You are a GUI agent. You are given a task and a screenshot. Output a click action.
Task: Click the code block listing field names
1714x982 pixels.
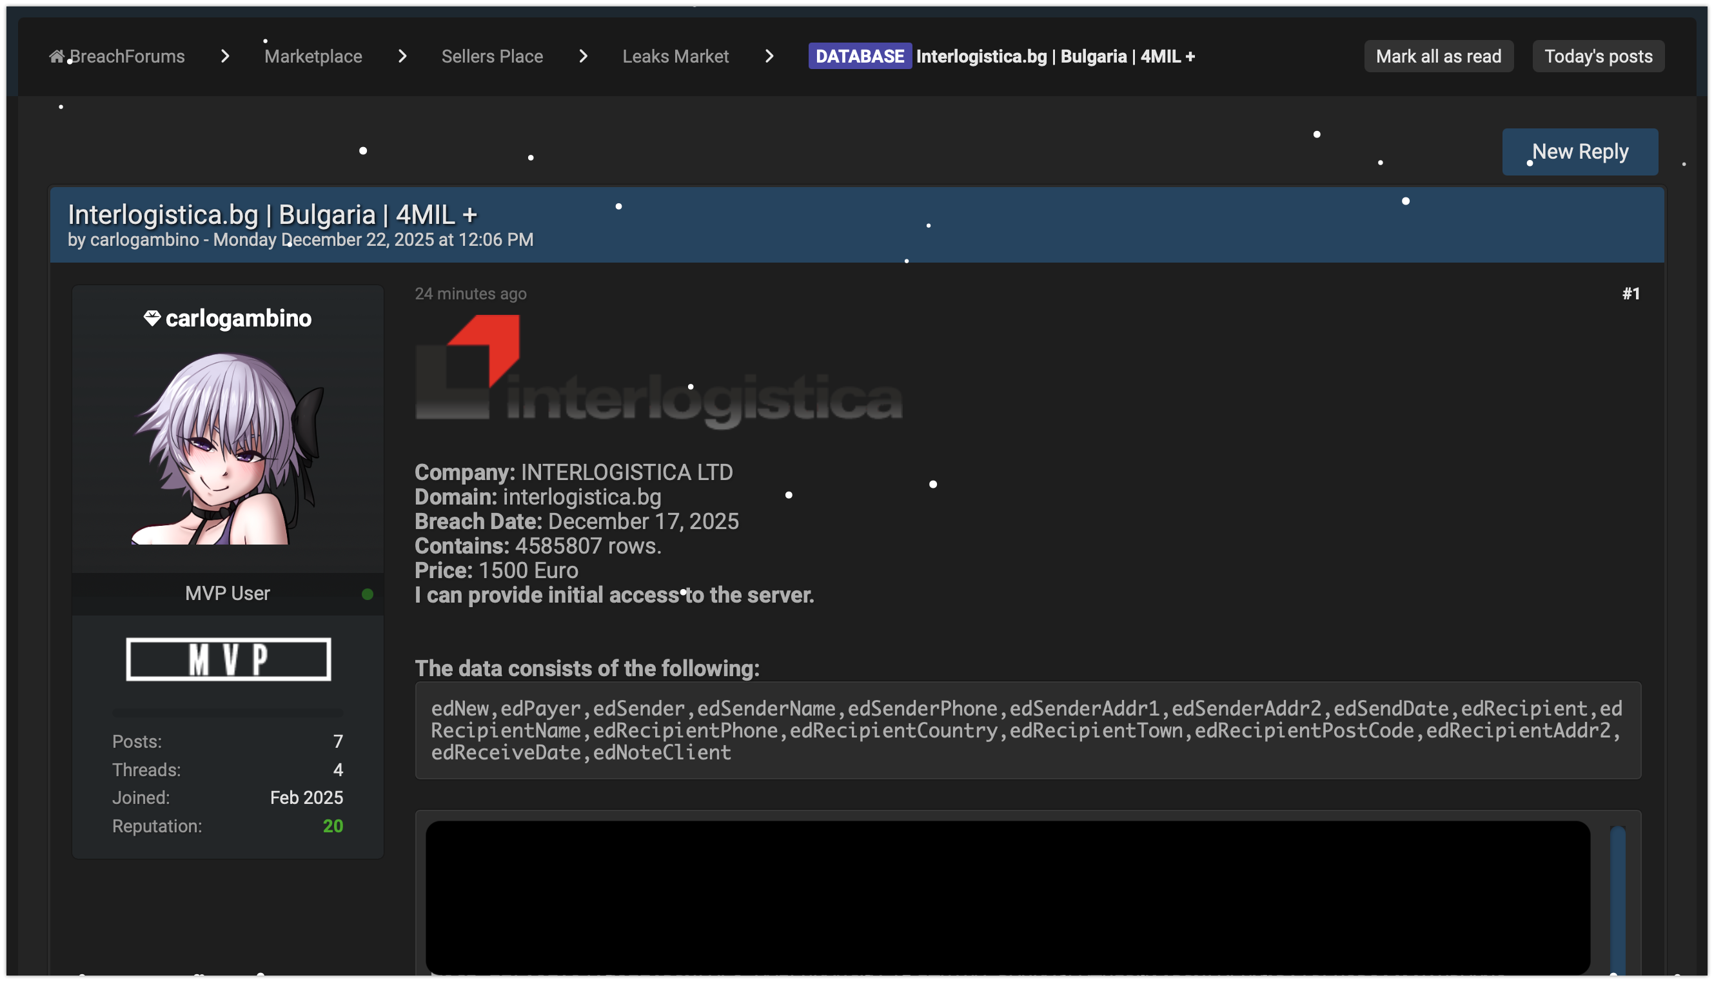(x=1028, y=730)
